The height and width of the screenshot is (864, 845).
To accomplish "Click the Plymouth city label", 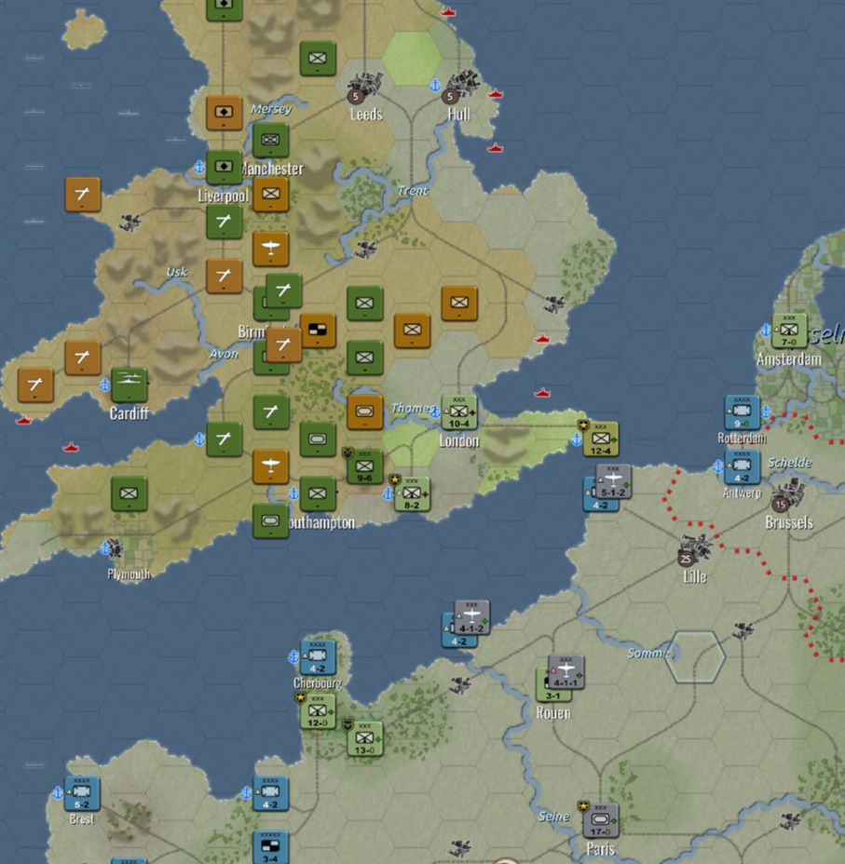I will coord(129,574).
